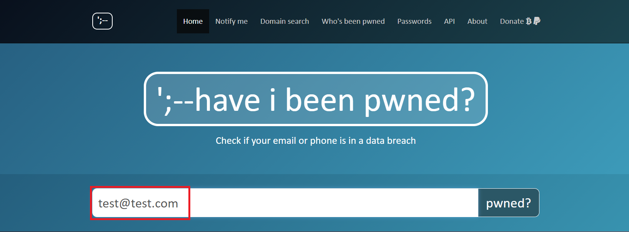The image size is (629, 232).
Task: Open the API menu item
Action: tap(449, 21)
